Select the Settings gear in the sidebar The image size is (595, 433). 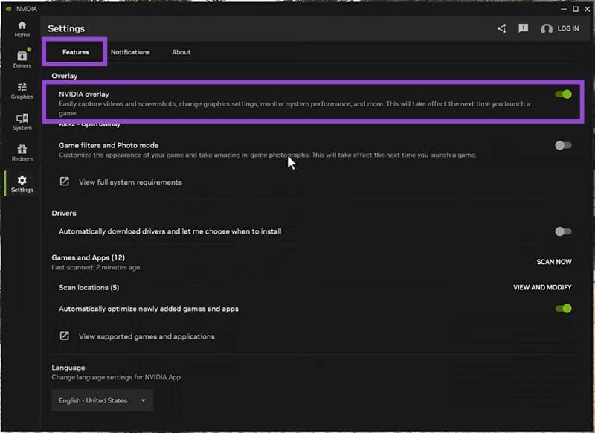click(22, 185)
